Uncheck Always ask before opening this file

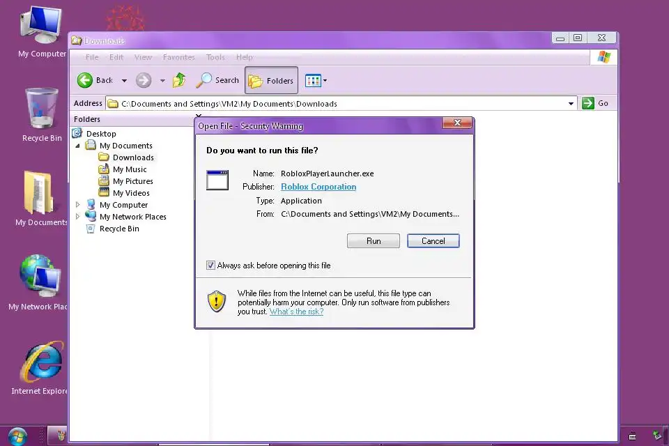pyautogui.click(x=210, y=265)
